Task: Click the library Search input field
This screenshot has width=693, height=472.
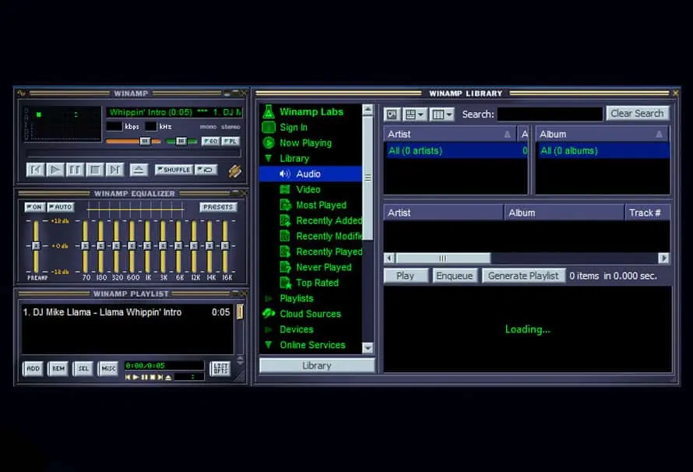Action: point(550,114)
